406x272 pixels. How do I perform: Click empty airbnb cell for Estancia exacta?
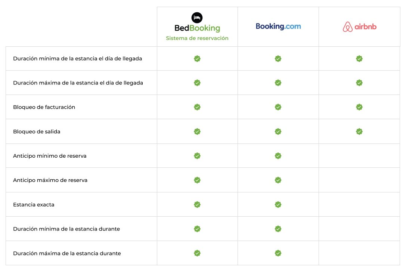(359, 204)
